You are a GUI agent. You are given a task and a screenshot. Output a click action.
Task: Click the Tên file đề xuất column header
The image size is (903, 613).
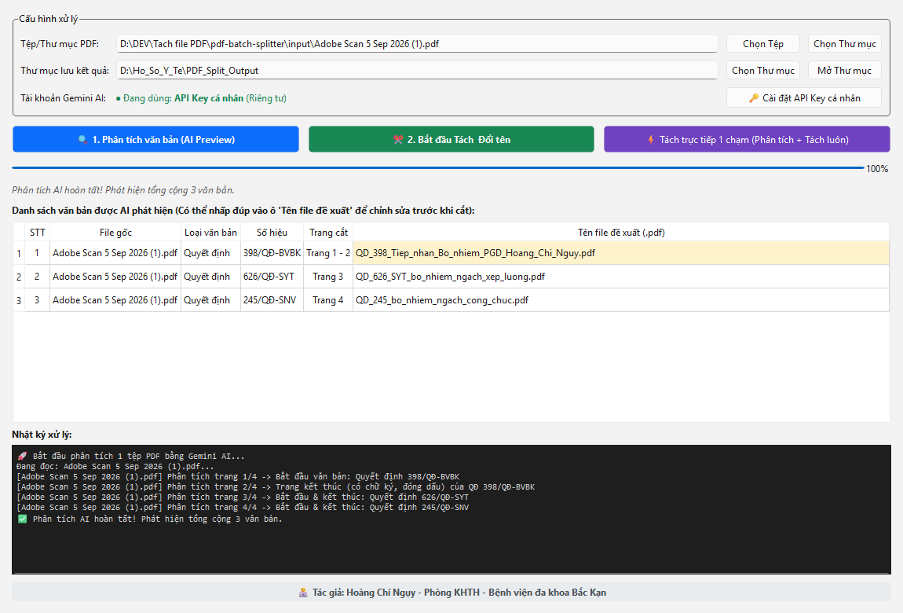point(621,232)
